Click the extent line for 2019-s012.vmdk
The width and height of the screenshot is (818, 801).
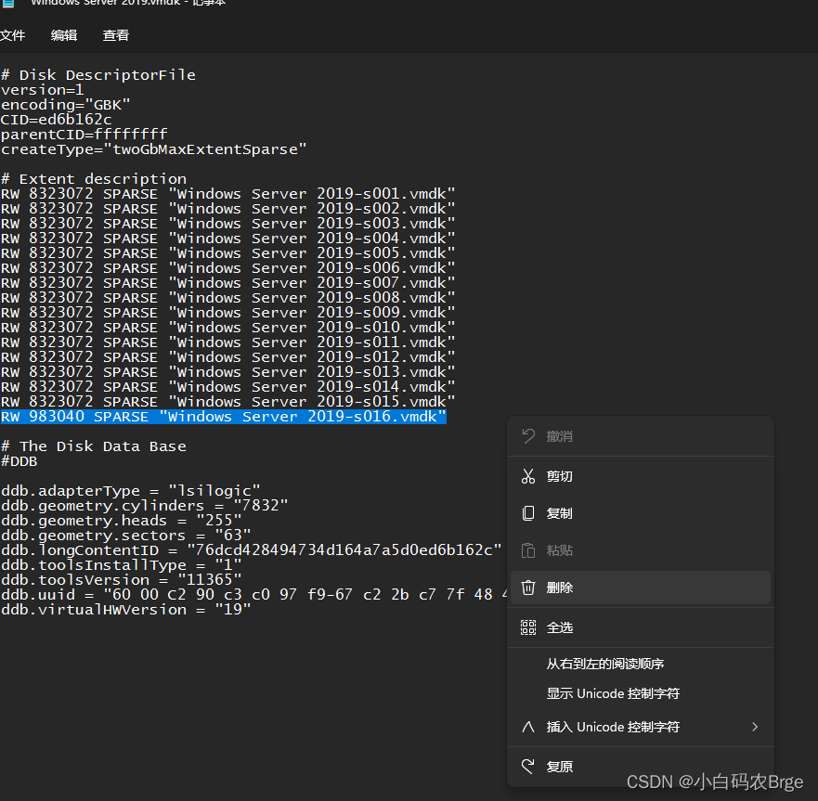(x=228, y=357)
